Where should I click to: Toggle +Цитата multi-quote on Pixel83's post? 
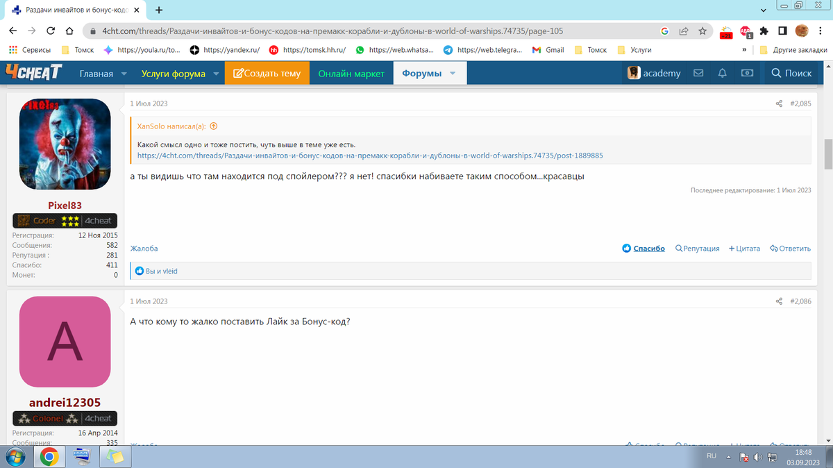(x=744, y=249)
